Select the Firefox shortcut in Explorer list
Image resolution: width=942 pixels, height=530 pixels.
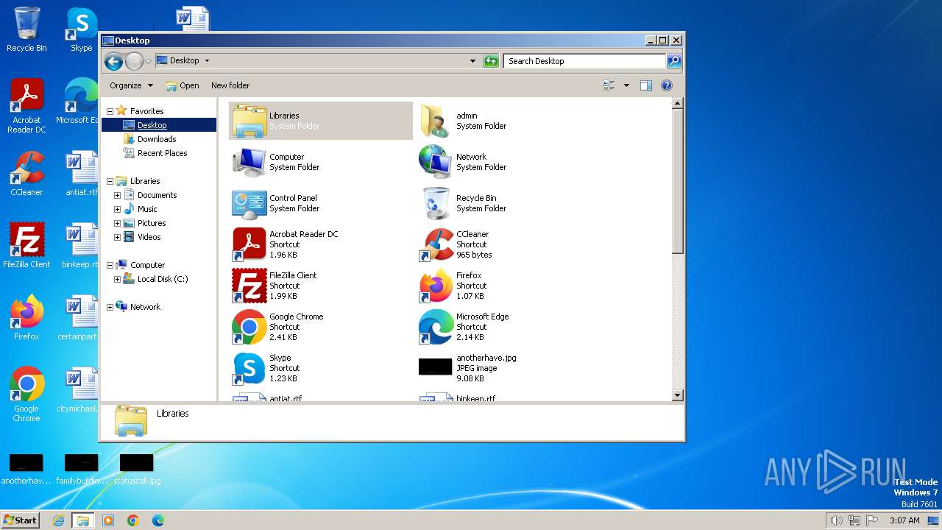pyautogui.click(x=436, y=286)
